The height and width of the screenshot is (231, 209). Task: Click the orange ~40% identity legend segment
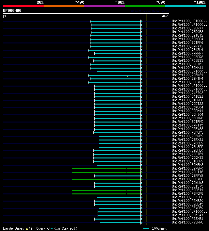[64, 6]
